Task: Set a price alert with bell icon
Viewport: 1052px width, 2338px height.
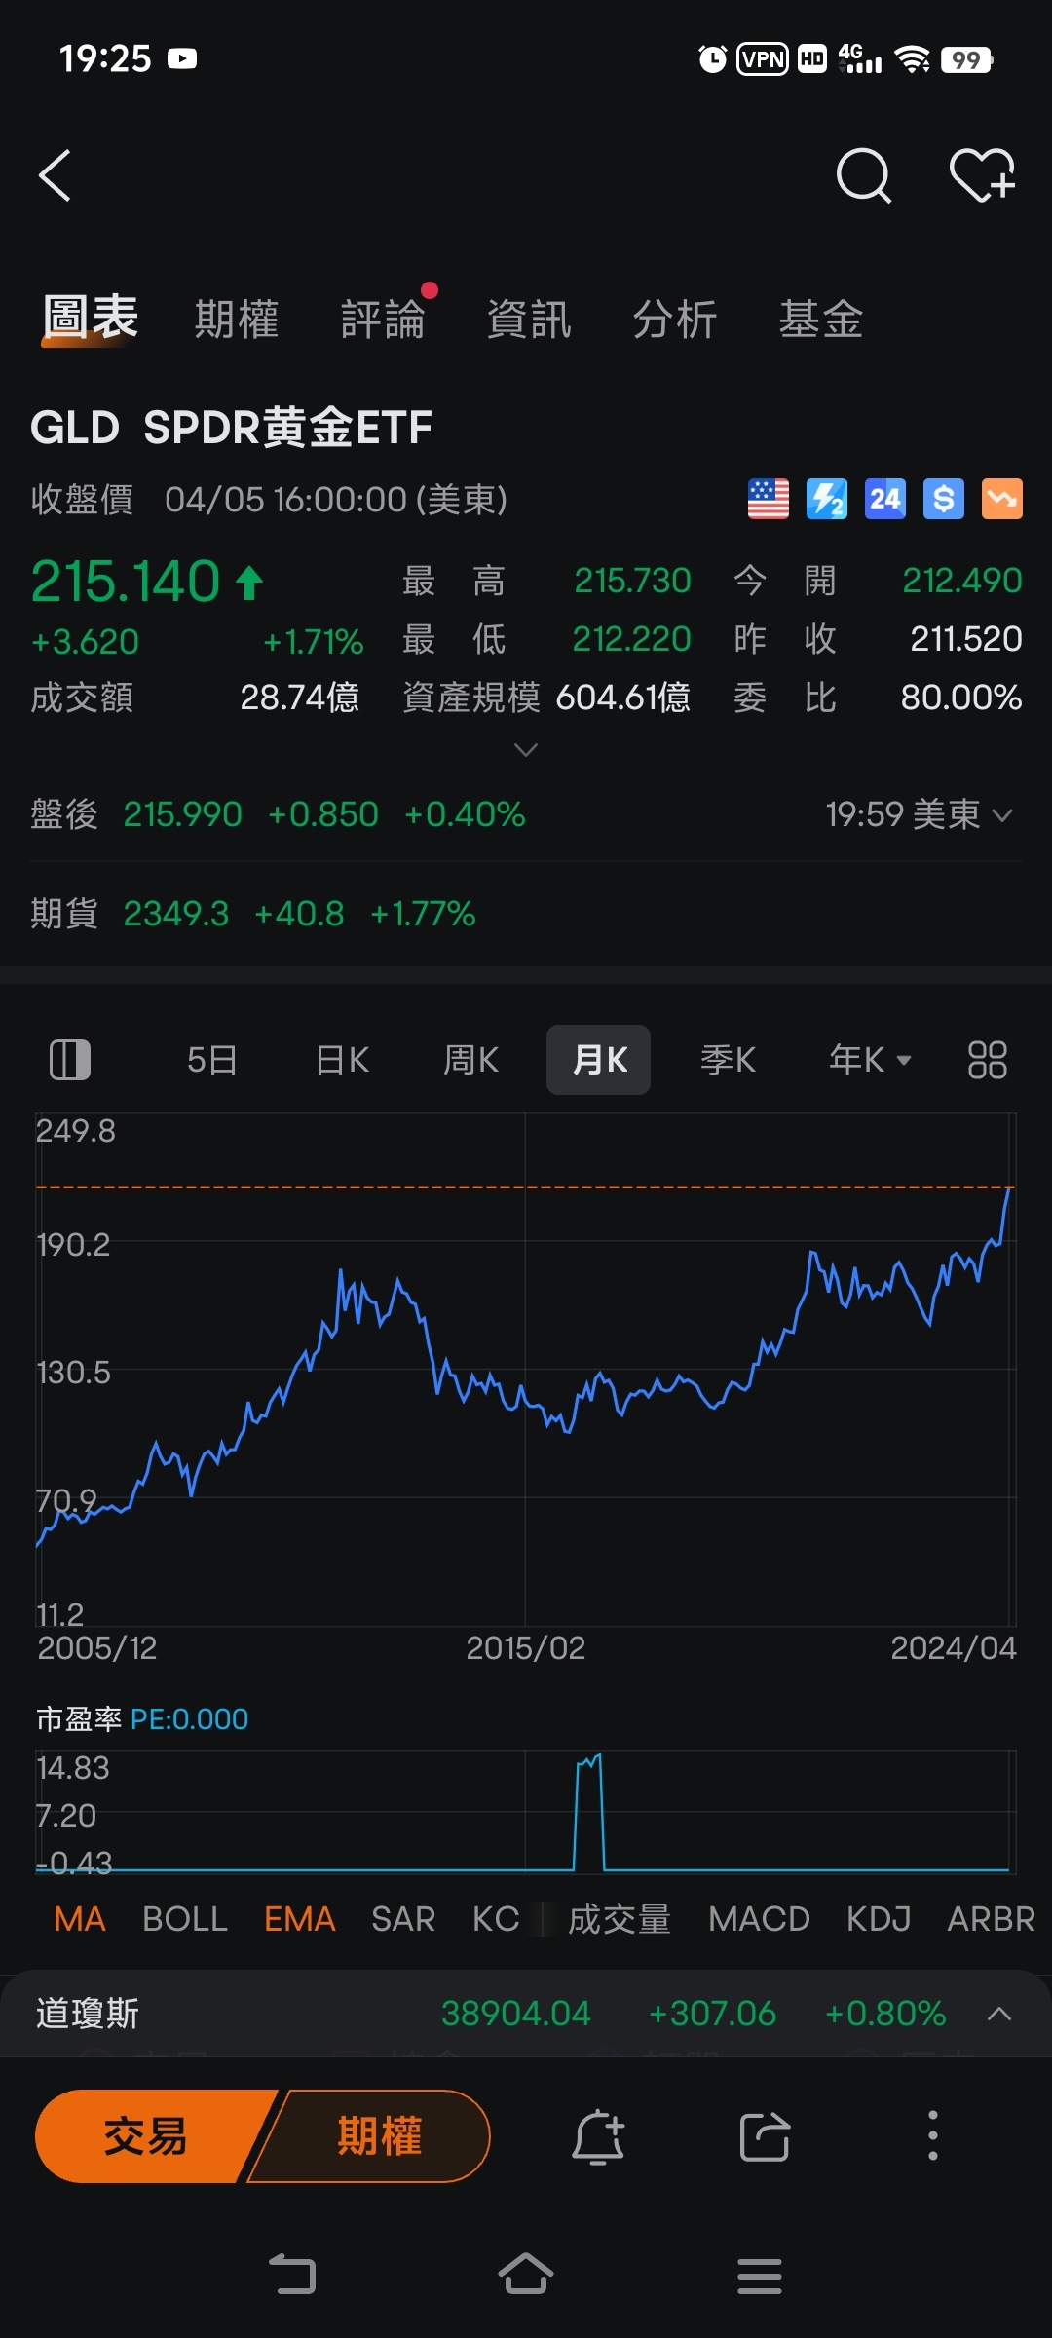Action: point(597,2136)
